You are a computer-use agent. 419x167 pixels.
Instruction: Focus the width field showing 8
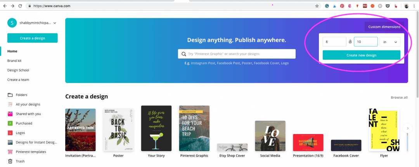[334, 42]
